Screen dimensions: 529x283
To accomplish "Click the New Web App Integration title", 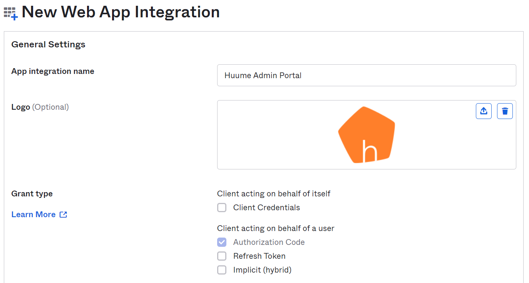I will pos(121,12).
